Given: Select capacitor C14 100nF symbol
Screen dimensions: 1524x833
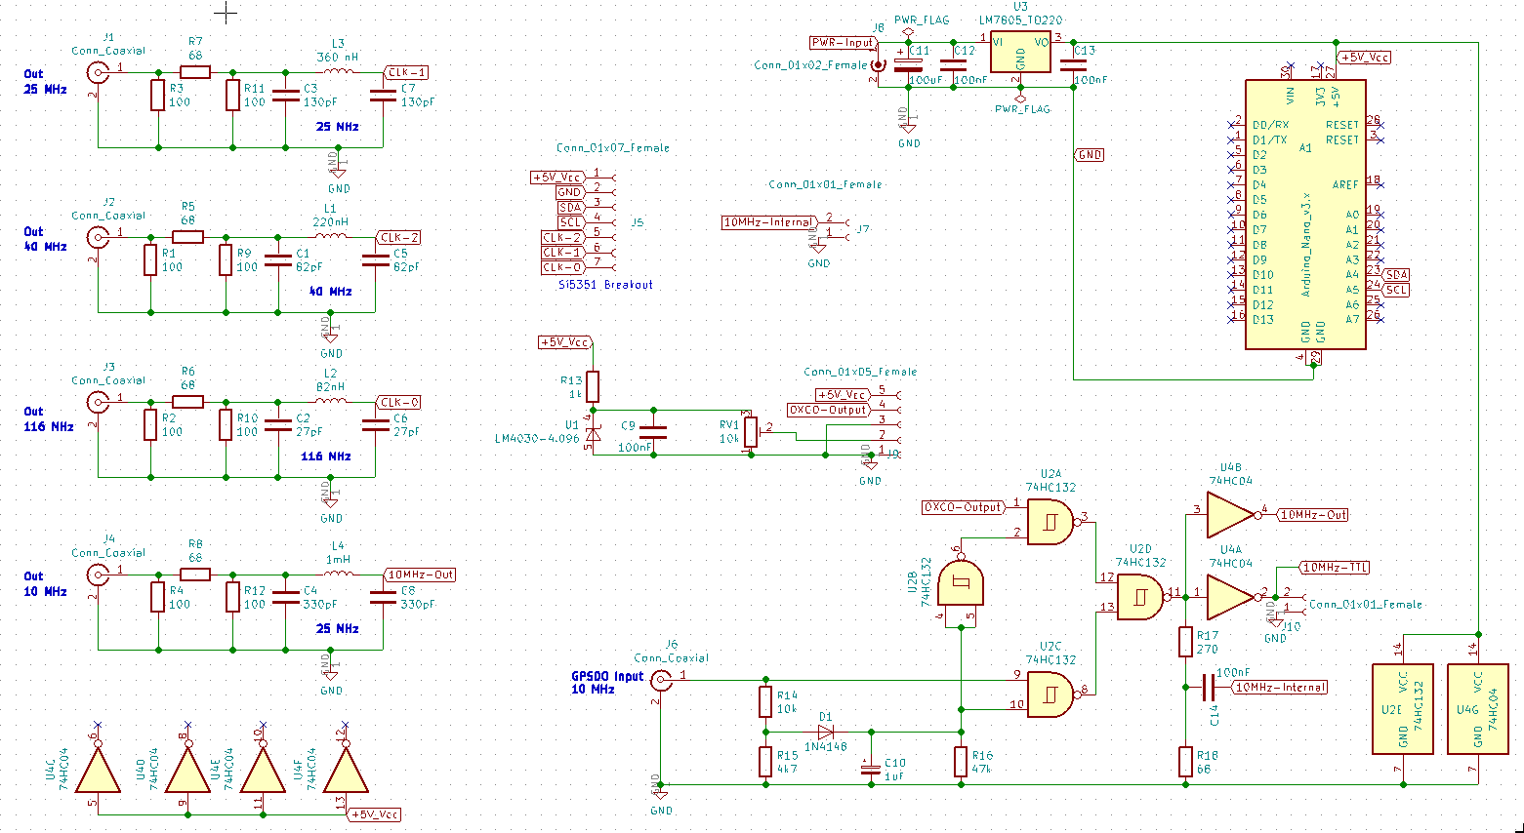Looking at the screenshot, I should (x=1208, y=687).
